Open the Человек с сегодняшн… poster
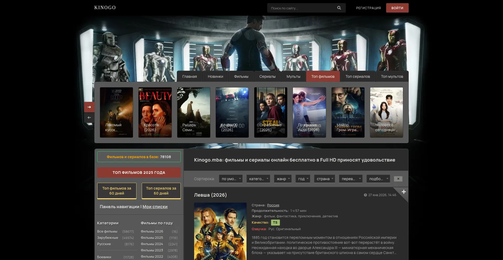The image size is (503, 260). coord(386,112)
